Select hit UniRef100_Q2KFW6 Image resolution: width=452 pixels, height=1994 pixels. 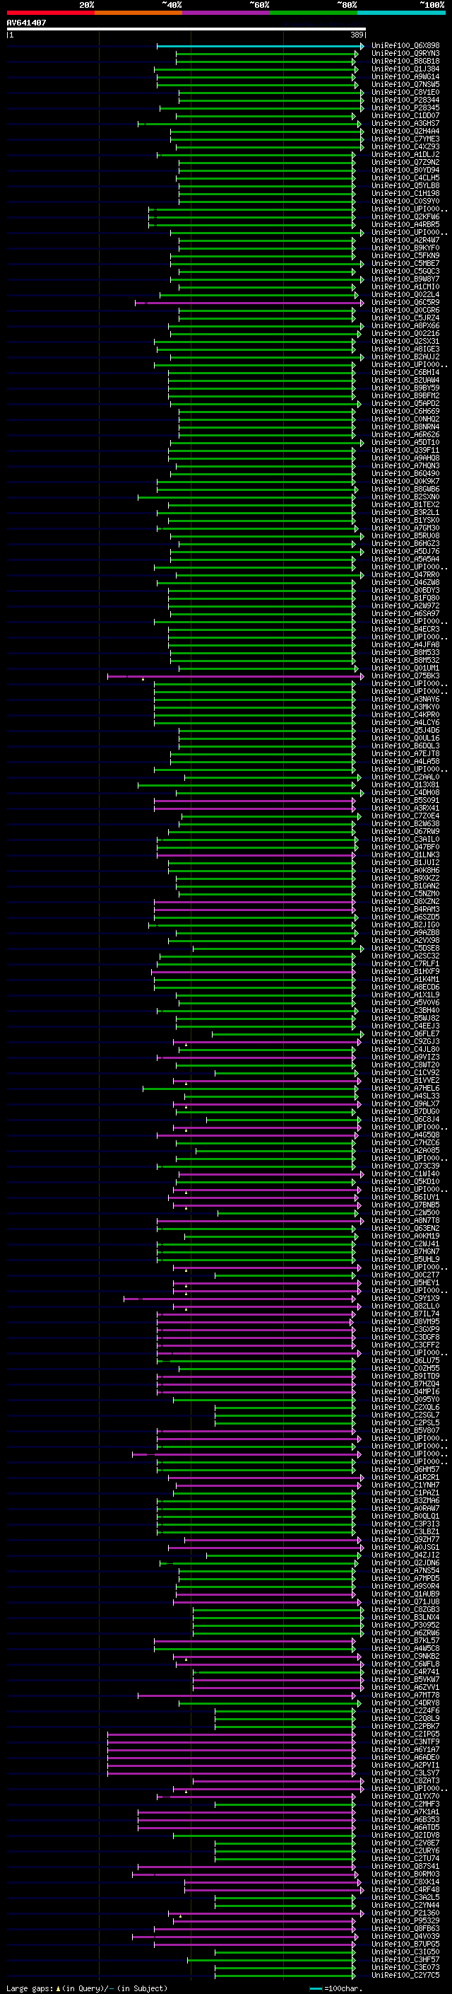405,216
